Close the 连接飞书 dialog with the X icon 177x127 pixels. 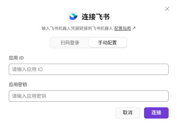tap(167, 9)
